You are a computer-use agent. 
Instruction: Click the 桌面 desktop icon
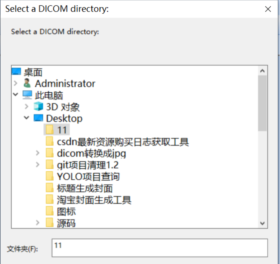tap(16, 72)
